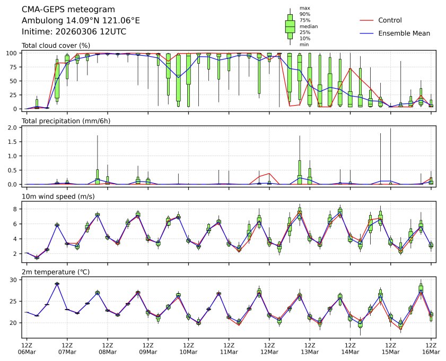Image resolution: width=446 pixels, height=361 pixels.
Task: Click the 30 tick on the temperature axis
Action: (x=15, y=280)
